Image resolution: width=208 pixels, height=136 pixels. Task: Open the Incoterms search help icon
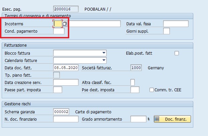point(65,24)
